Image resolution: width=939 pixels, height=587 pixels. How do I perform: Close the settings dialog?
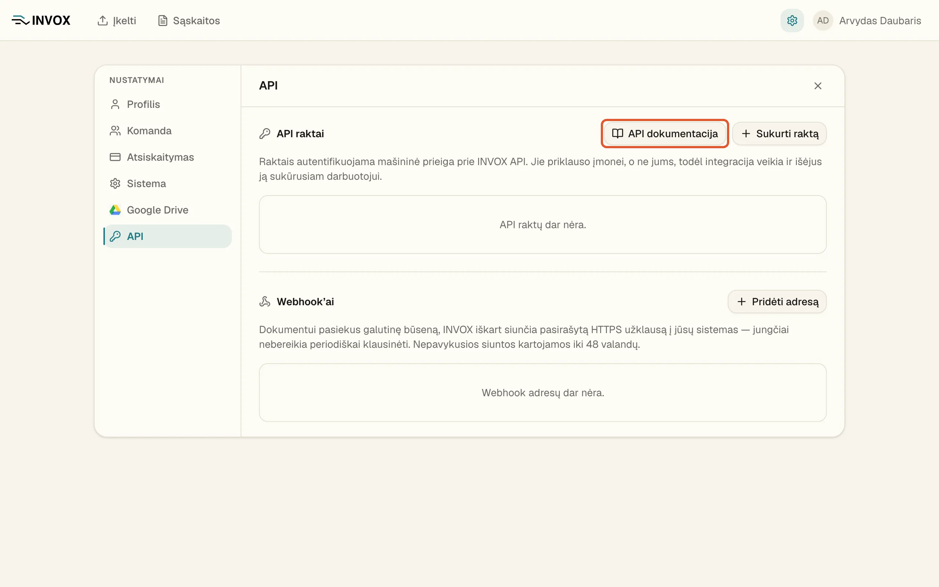818,86
